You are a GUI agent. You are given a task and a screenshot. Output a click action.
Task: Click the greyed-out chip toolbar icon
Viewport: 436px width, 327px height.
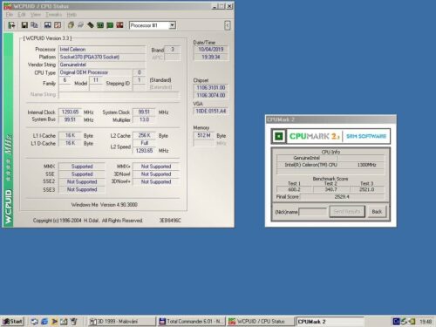pos(80,25)
